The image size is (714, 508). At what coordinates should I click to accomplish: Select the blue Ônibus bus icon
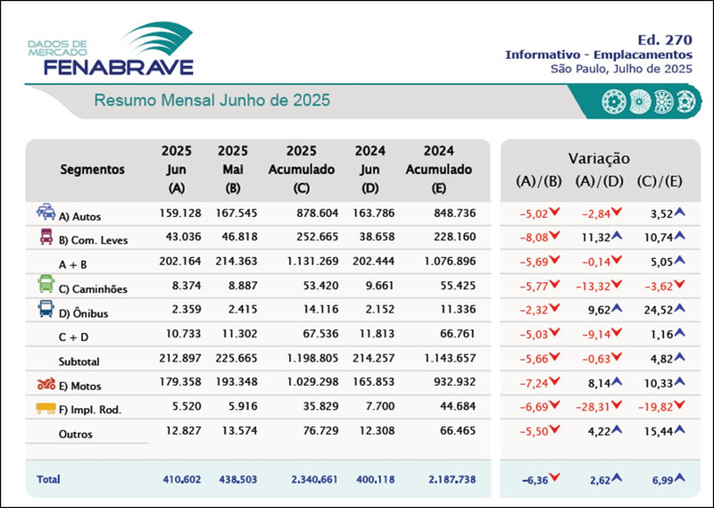coord(45,309)
